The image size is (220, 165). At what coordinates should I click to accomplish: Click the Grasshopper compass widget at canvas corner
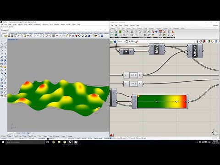215,133
